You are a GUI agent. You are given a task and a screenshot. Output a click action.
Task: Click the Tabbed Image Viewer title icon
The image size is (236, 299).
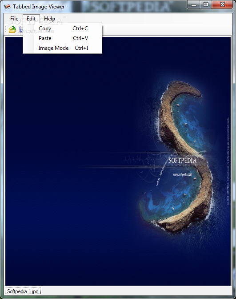[7, 7]
